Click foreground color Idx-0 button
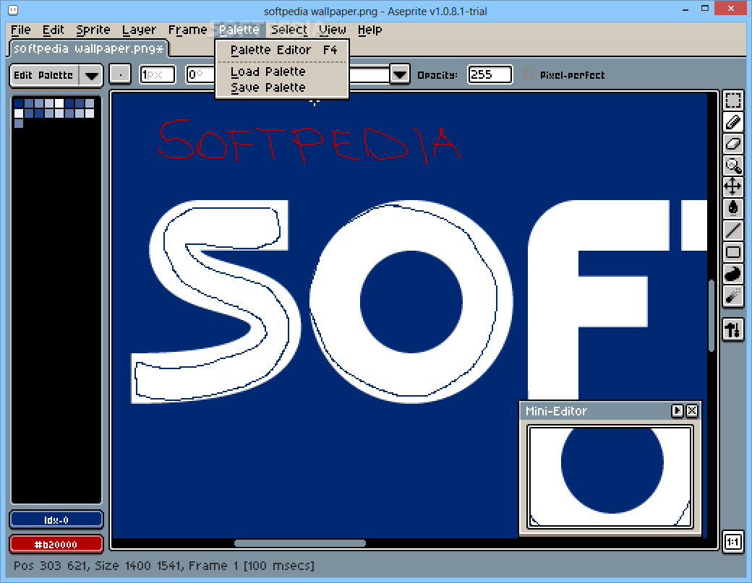 (56, 519)
